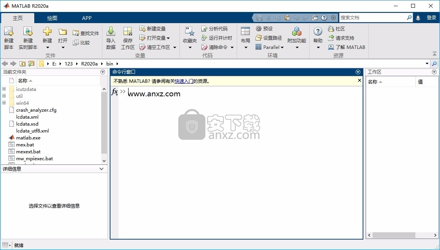Switch to the APP tab
The height and width of the screenshot is (250, 440).
tap(87, 18)
